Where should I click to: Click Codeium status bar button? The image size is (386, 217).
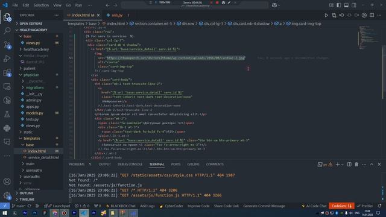point(341,206)
